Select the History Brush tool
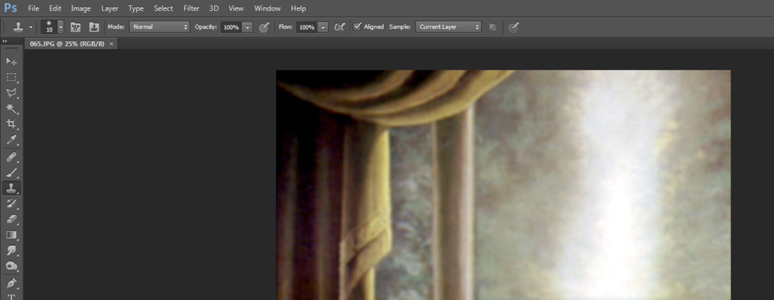The image size is (774, 300). click(12, 203)
